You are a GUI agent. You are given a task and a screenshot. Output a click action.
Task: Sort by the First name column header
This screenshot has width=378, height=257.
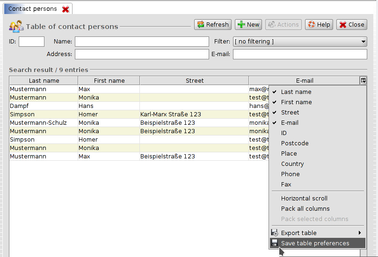(x=109, y=80)
